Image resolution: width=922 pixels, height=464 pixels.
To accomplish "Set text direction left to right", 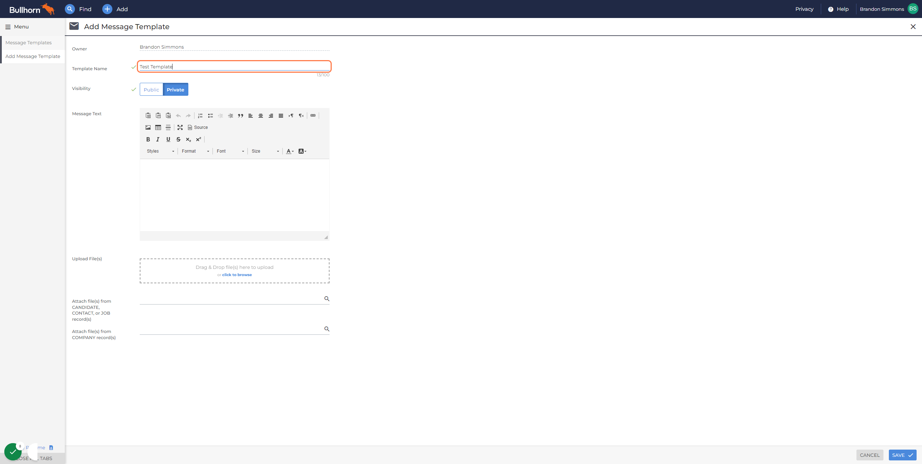I will [291, 116].
